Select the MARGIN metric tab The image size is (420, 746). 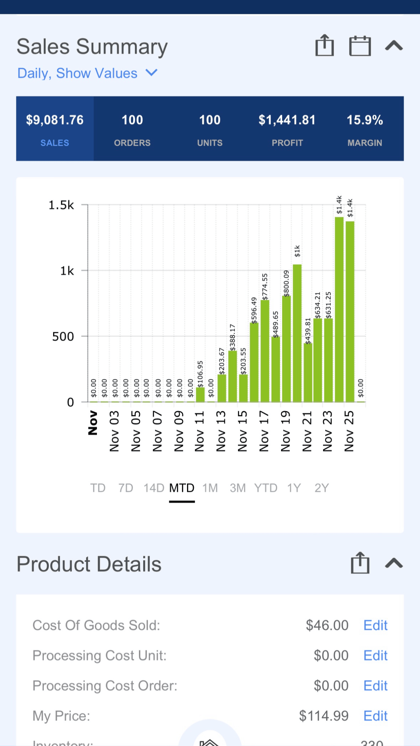pos(365,129)
